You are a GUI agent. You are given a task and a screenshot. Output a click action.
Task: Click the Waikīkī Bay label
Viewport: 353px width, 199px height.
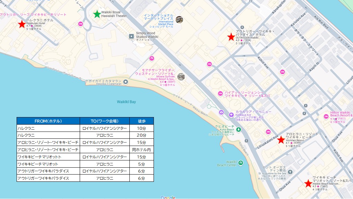point(126,102)
